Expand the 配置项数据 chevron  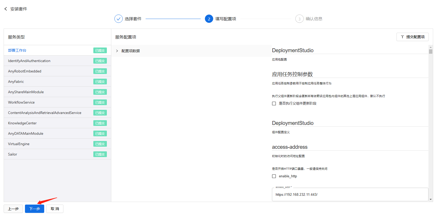click(x=117, y=51)
